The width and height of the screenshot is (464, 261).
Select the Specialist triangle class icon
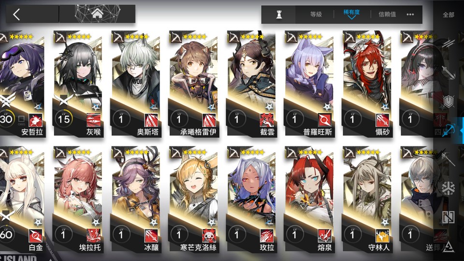pos(449,246)
